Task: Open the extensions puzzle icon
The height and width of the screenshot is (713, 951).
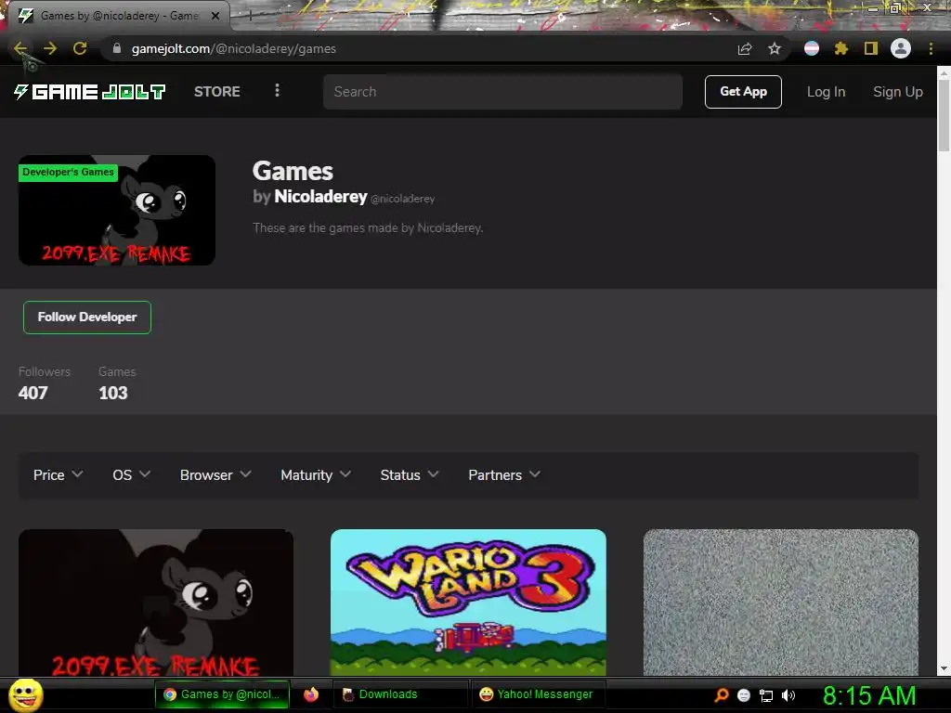Action: [x=841, y=48]
